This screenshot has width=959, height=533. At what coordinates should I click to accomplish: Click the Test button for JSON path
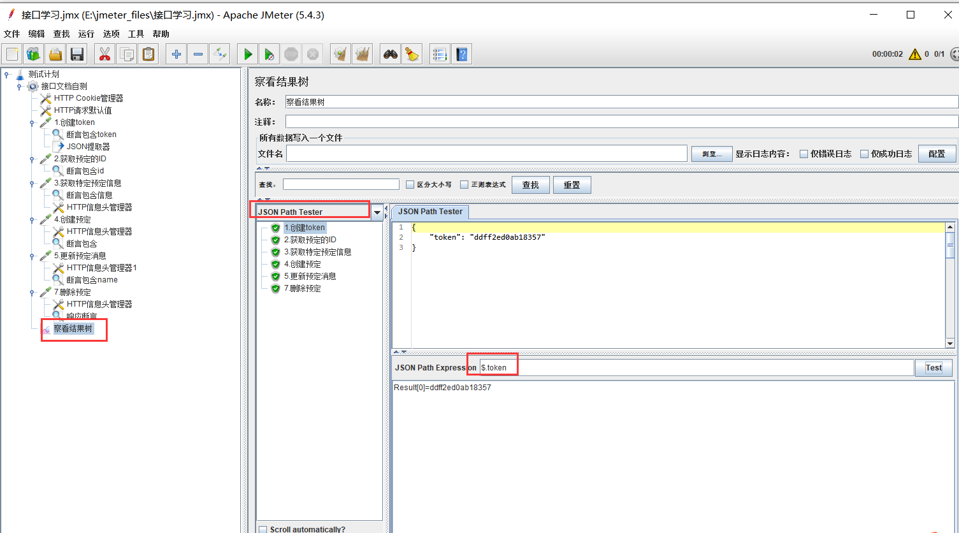pyautogui.click(x=934, y=368)
